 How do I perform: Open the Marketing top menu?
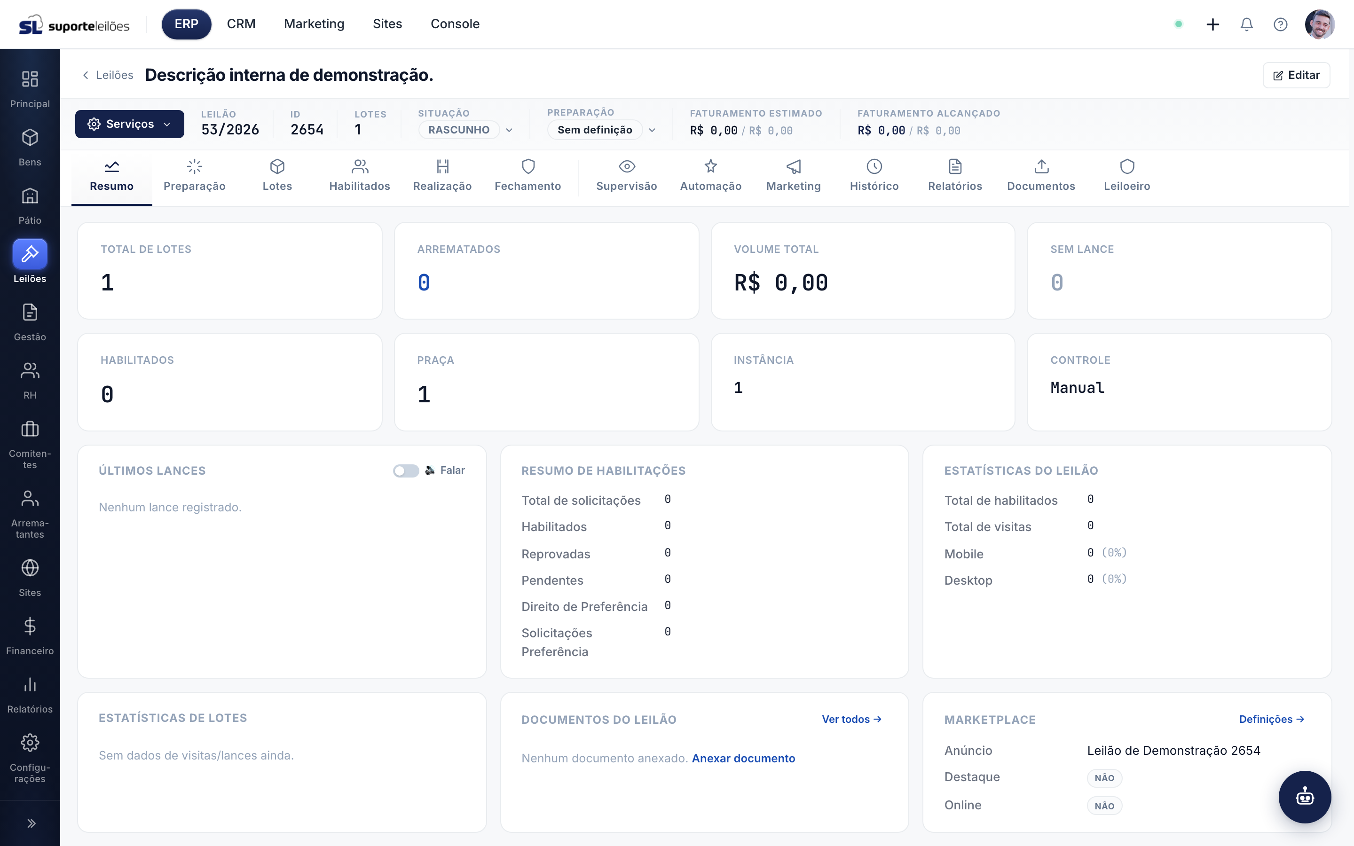pos(314,24)
